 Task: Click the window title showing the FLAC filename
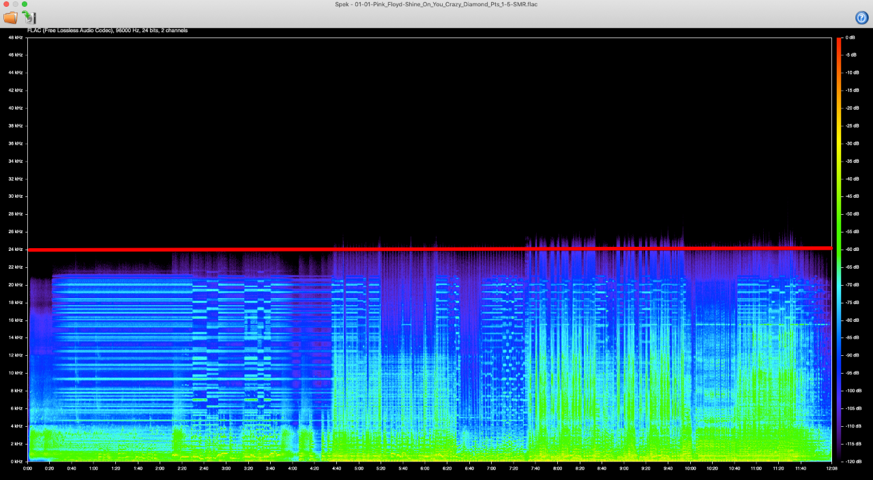pyautogui.click(x=436, y=4)
